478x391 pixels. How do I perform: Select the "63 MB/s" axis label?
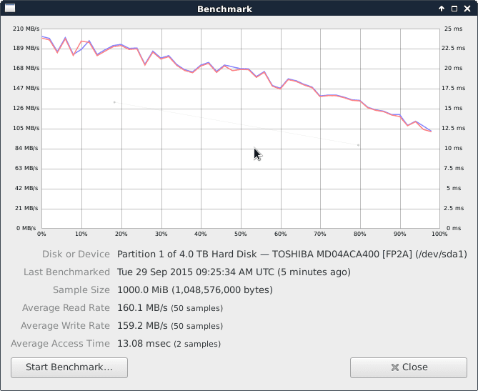[x=26, y=168]
